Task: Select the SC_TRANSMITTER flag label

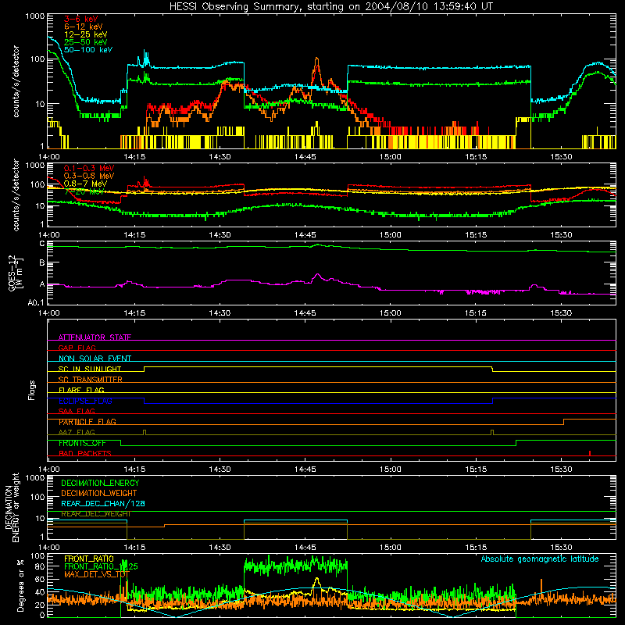Action: [91, 380]
